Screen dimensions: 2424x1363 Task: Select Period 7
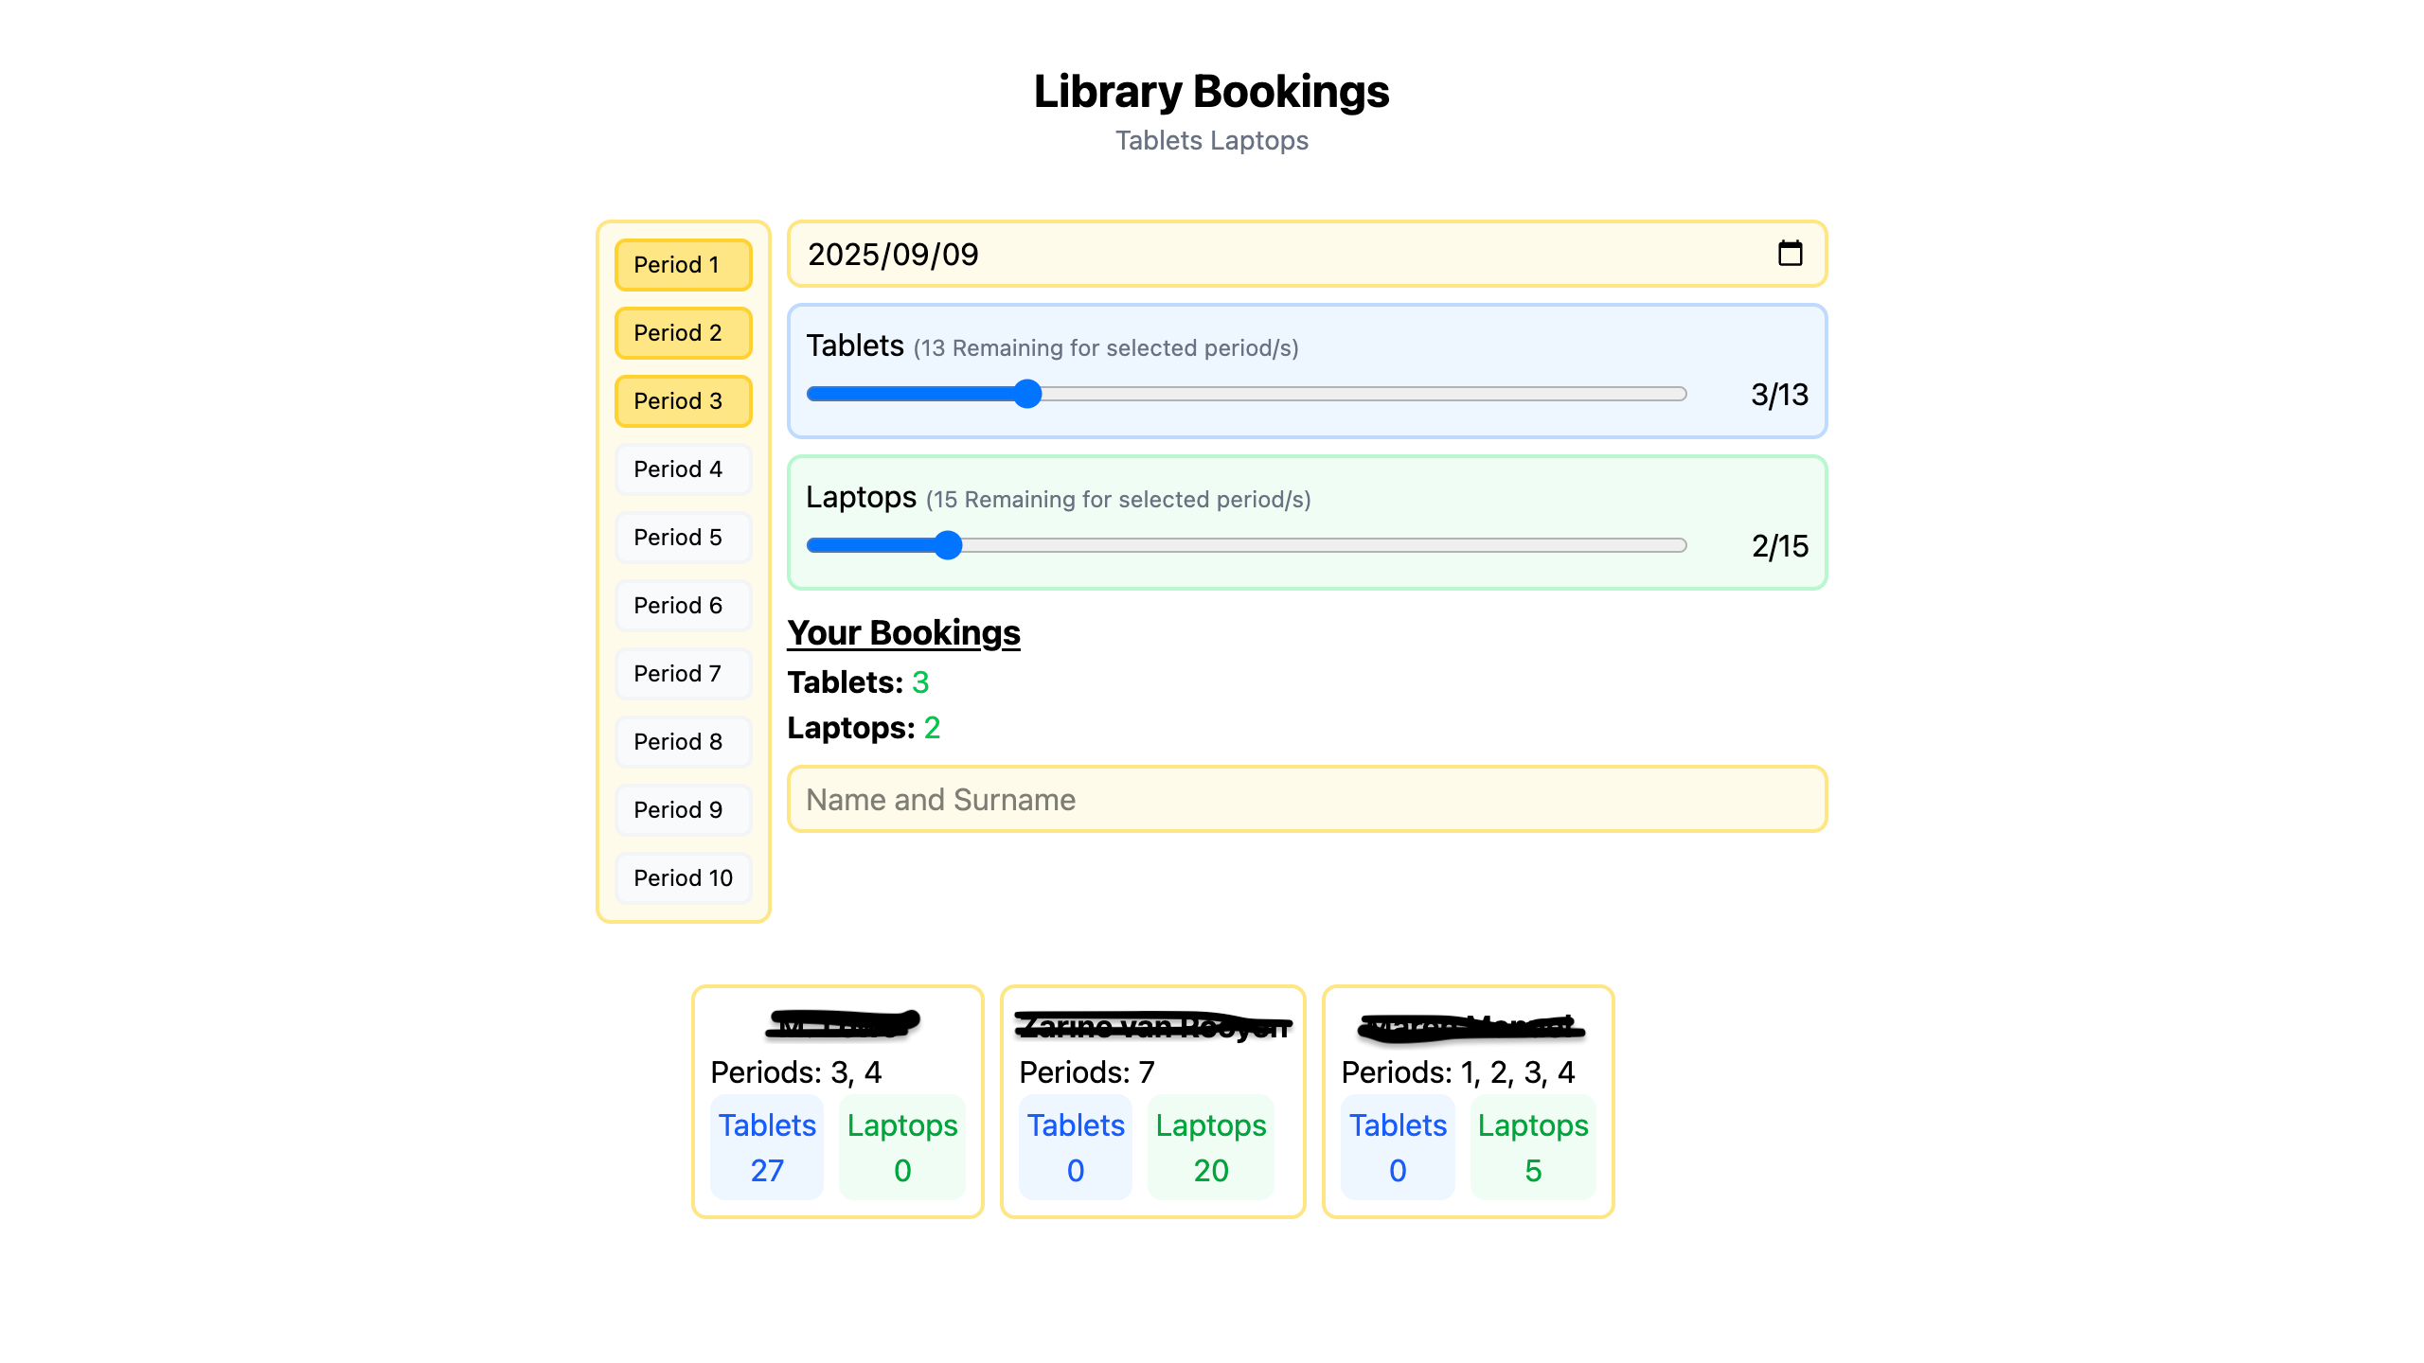coord(683,673)
